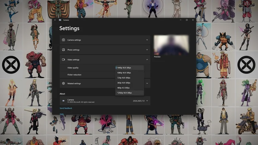The width and height of the screenshot is (258, 145).
Task: Pick 720p 16:9 30fps video quality
Action: pos(130,78)
